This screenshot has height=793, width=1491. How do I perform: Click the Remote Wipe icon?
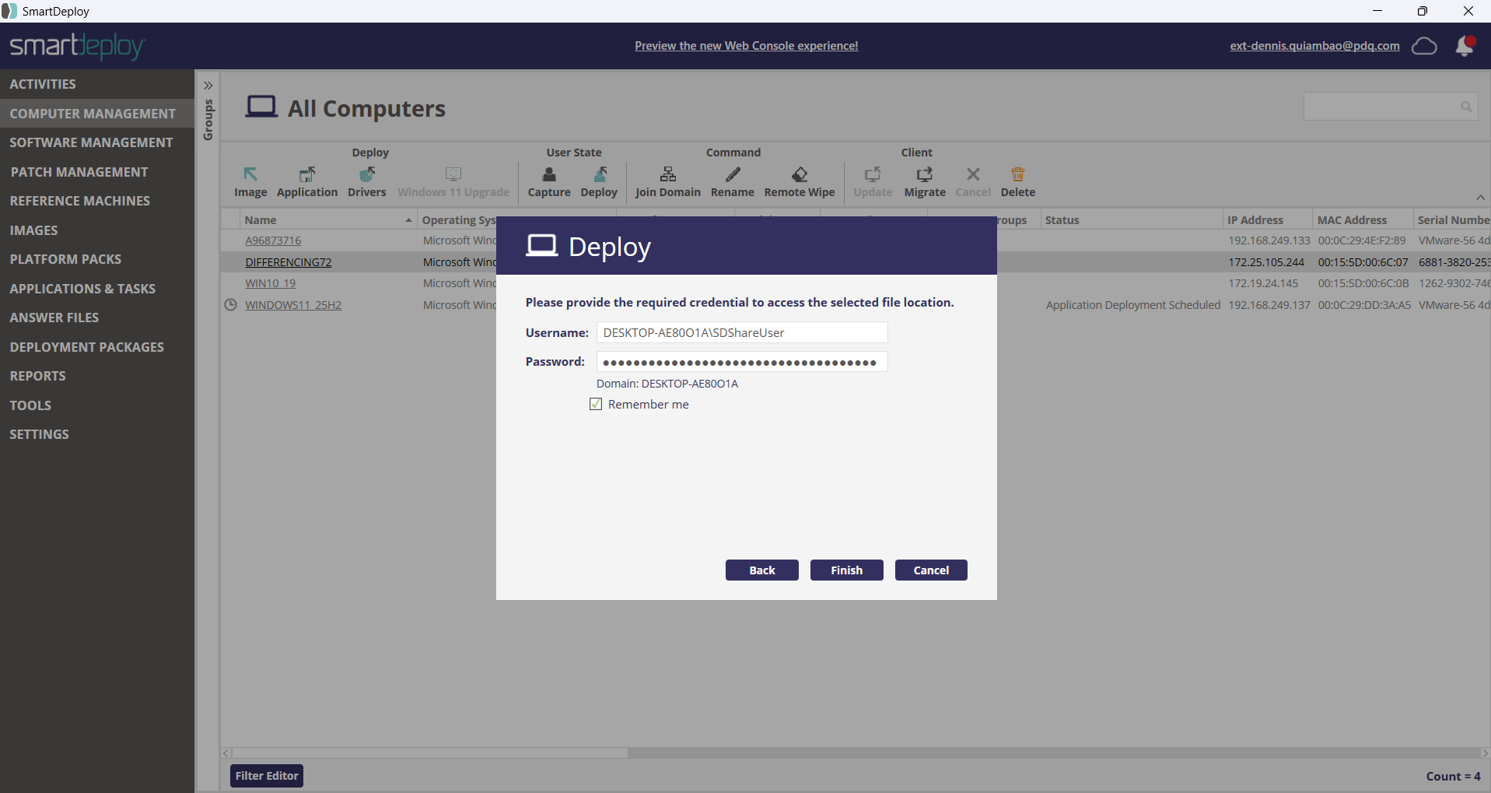click(799, 175)
